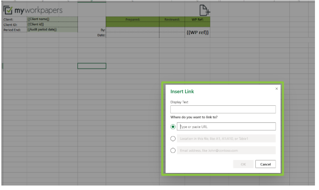The image size is (319, 190).
Task: Click the Reviewed header cell
Action: 172,20
